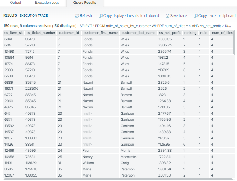The width and height of the screenshot is (237, 181).
Task: Click net profit value 2394.88
Action: 165,150
